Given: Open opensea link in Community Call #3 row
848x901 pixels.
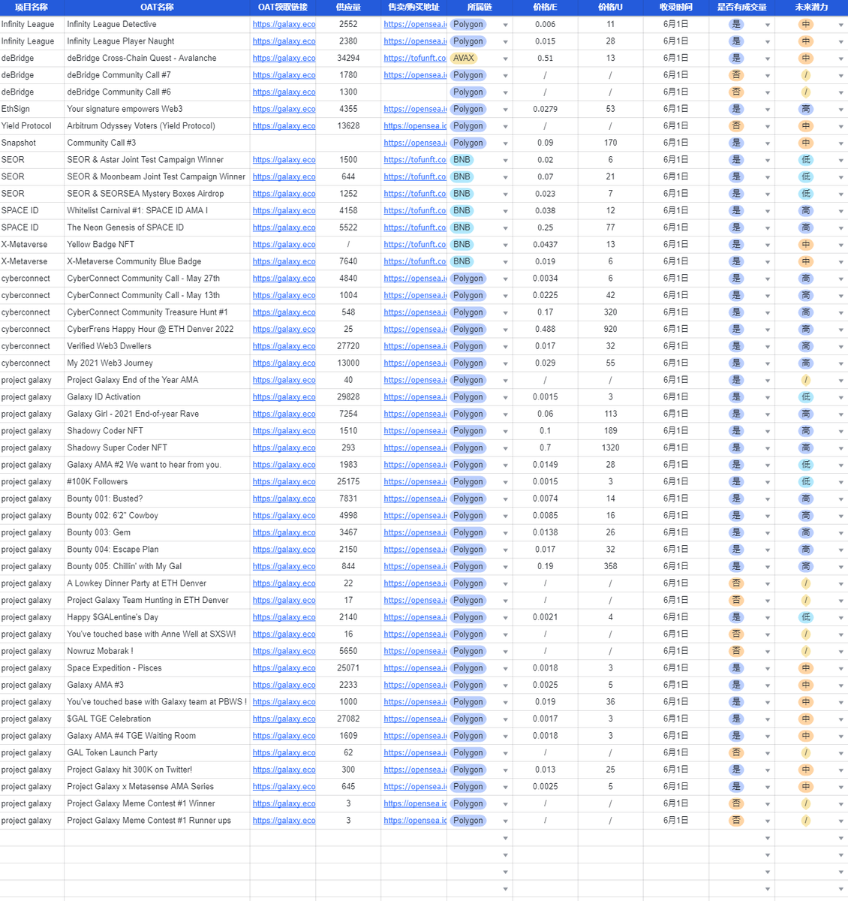Looking at the screenshot, I should [415, 143].
